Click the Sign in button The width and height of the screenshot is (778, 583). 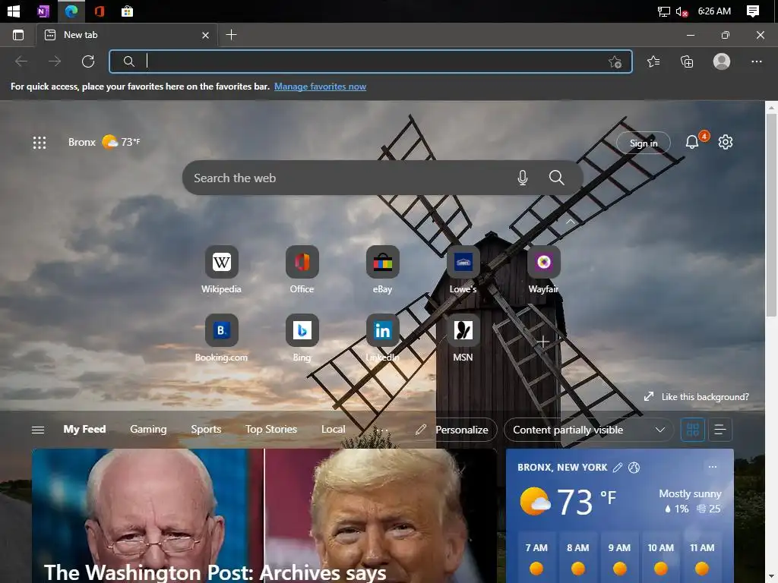click(x=643, y=143)
